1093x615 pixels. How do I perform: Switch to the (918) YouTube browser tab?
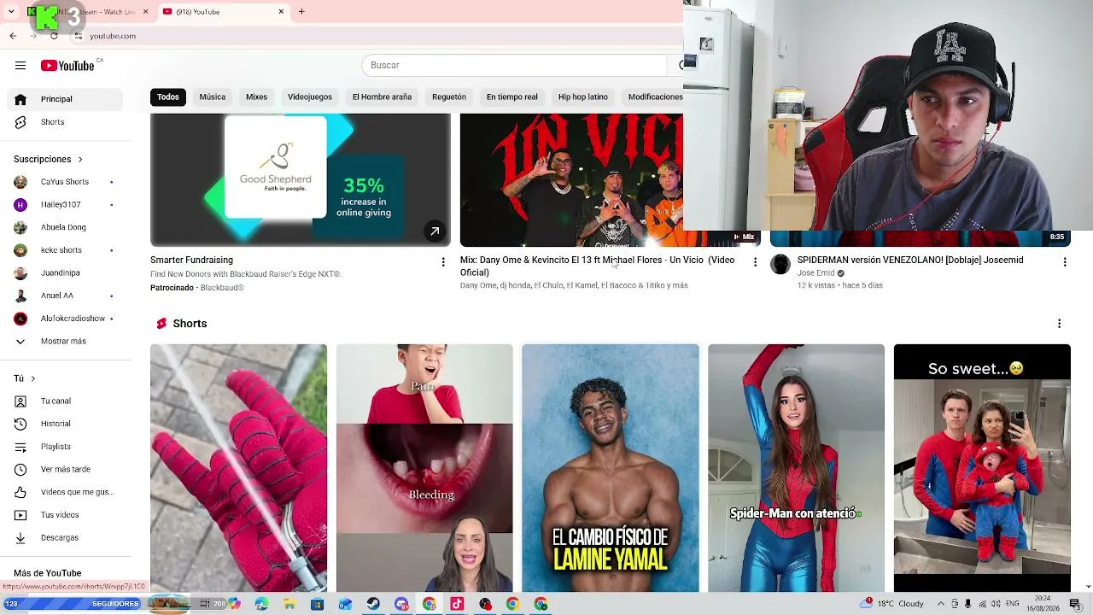coord(223,12)
